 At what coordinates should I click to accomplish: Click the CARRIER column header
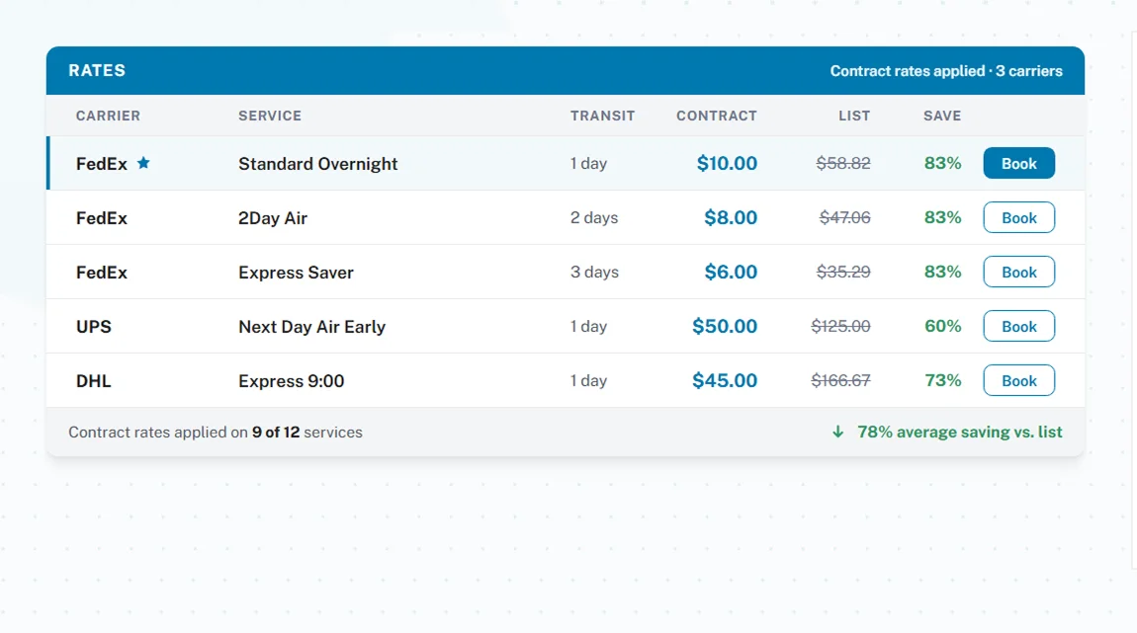tap(108, 116)
